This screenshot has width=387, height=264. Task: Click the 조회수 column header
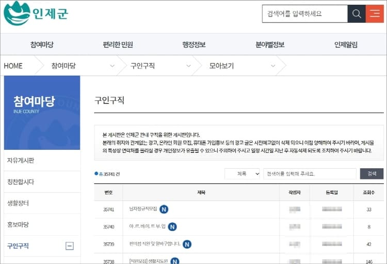[369, 192]
